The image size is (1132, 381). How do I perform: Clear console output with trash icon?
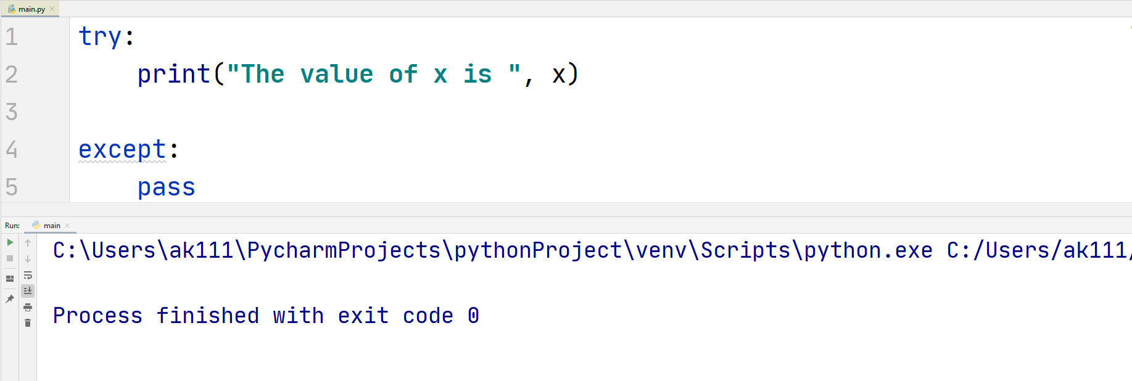pyautogui.click(x=28, y=323)
